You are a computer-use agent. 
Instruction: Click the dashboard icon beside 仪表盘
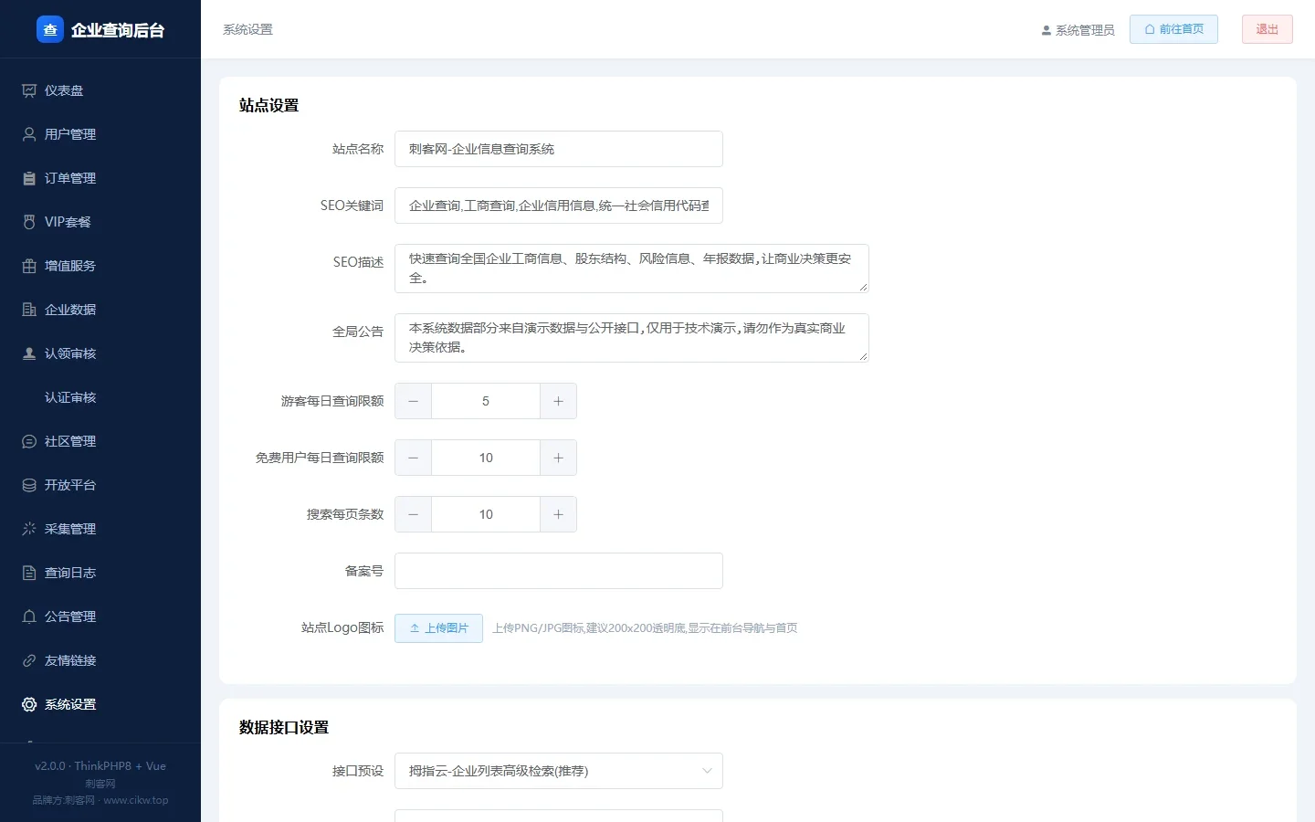pyautogui.click(x=29, y=90)
